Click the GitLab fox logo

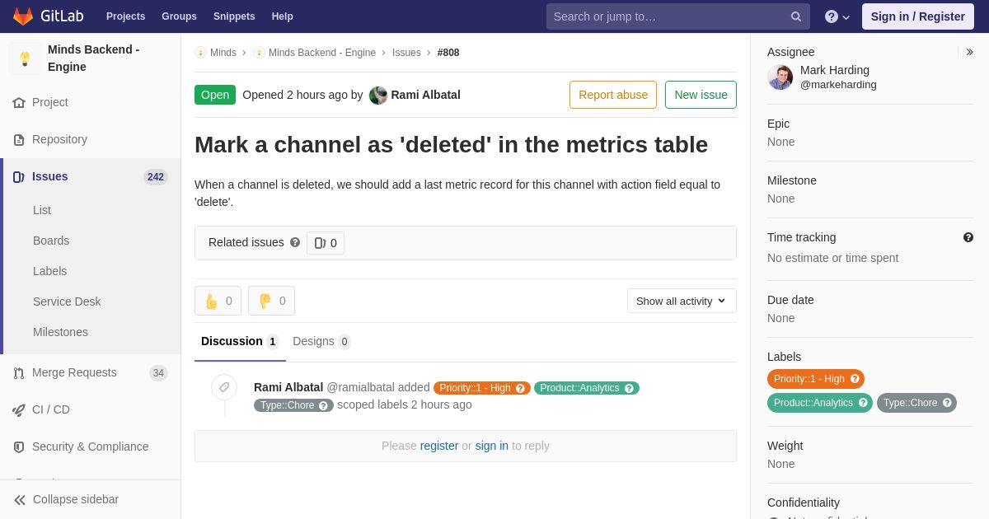22,16
